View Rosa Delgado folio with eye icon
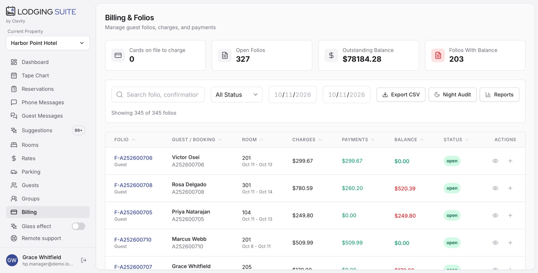 point(495,188)
